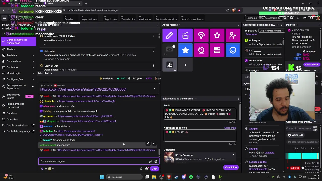The image size is (322, 181).
Task: Click the stream Título text field
Action: tap(200, 114)
